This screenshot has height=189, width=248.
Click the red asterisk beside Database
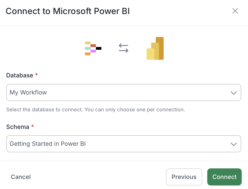[x=36, y=74]
